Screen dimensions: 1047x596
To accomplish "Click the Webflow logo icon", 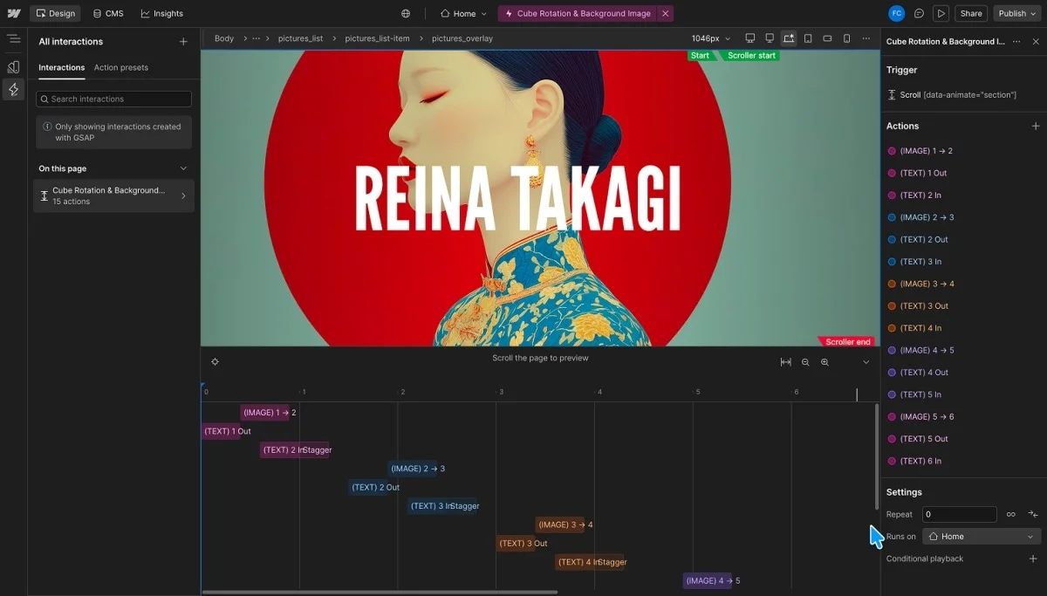I will (14, 13).
